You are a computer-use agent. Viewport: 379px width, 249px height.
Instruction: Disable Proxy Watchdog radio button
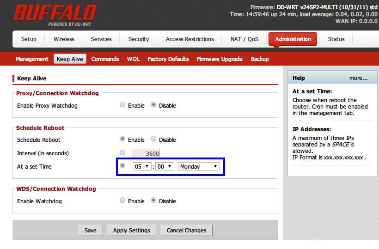click(153, 104)
